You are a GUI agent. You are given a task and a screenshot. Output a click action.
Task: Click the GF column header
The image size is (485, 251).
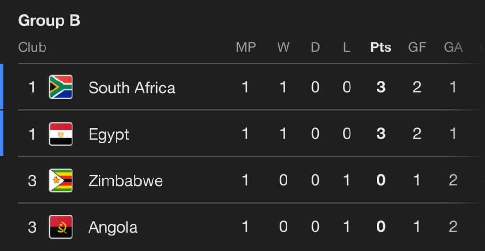click(x=417, y=47)
